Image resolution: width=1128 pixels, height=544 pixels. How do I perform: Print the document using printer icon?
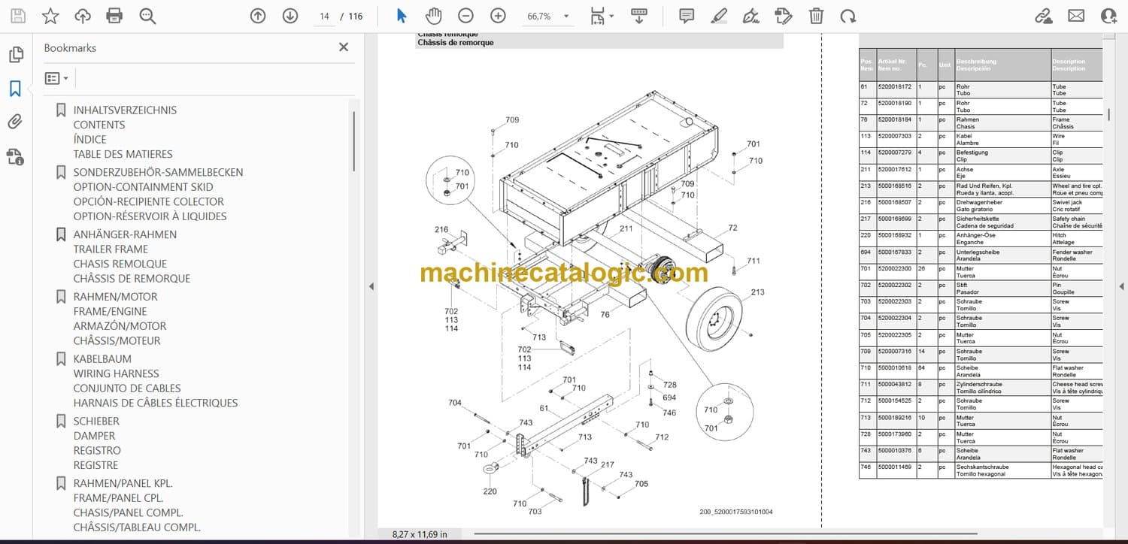pyautogui.click(x=114, y=16)
